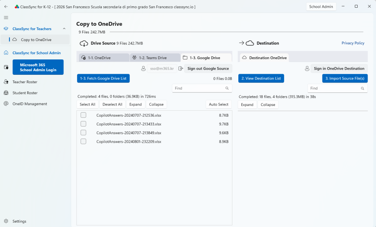The width and height of the screenshot is (376, 227).
Task: Select the Destination OneDrive tab
Action: pyautogui.click(x=264, y=58)
